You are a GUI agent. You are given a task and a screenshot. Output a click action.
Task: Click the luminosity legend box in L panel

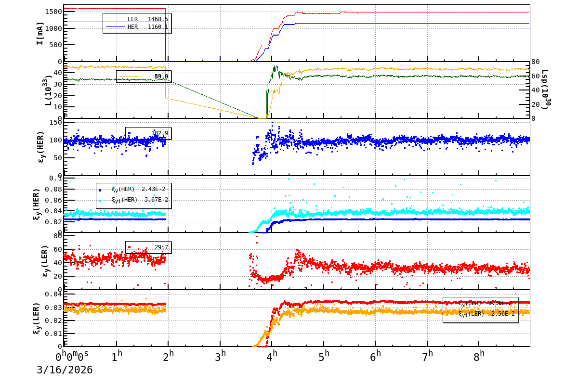coord(144,77)
